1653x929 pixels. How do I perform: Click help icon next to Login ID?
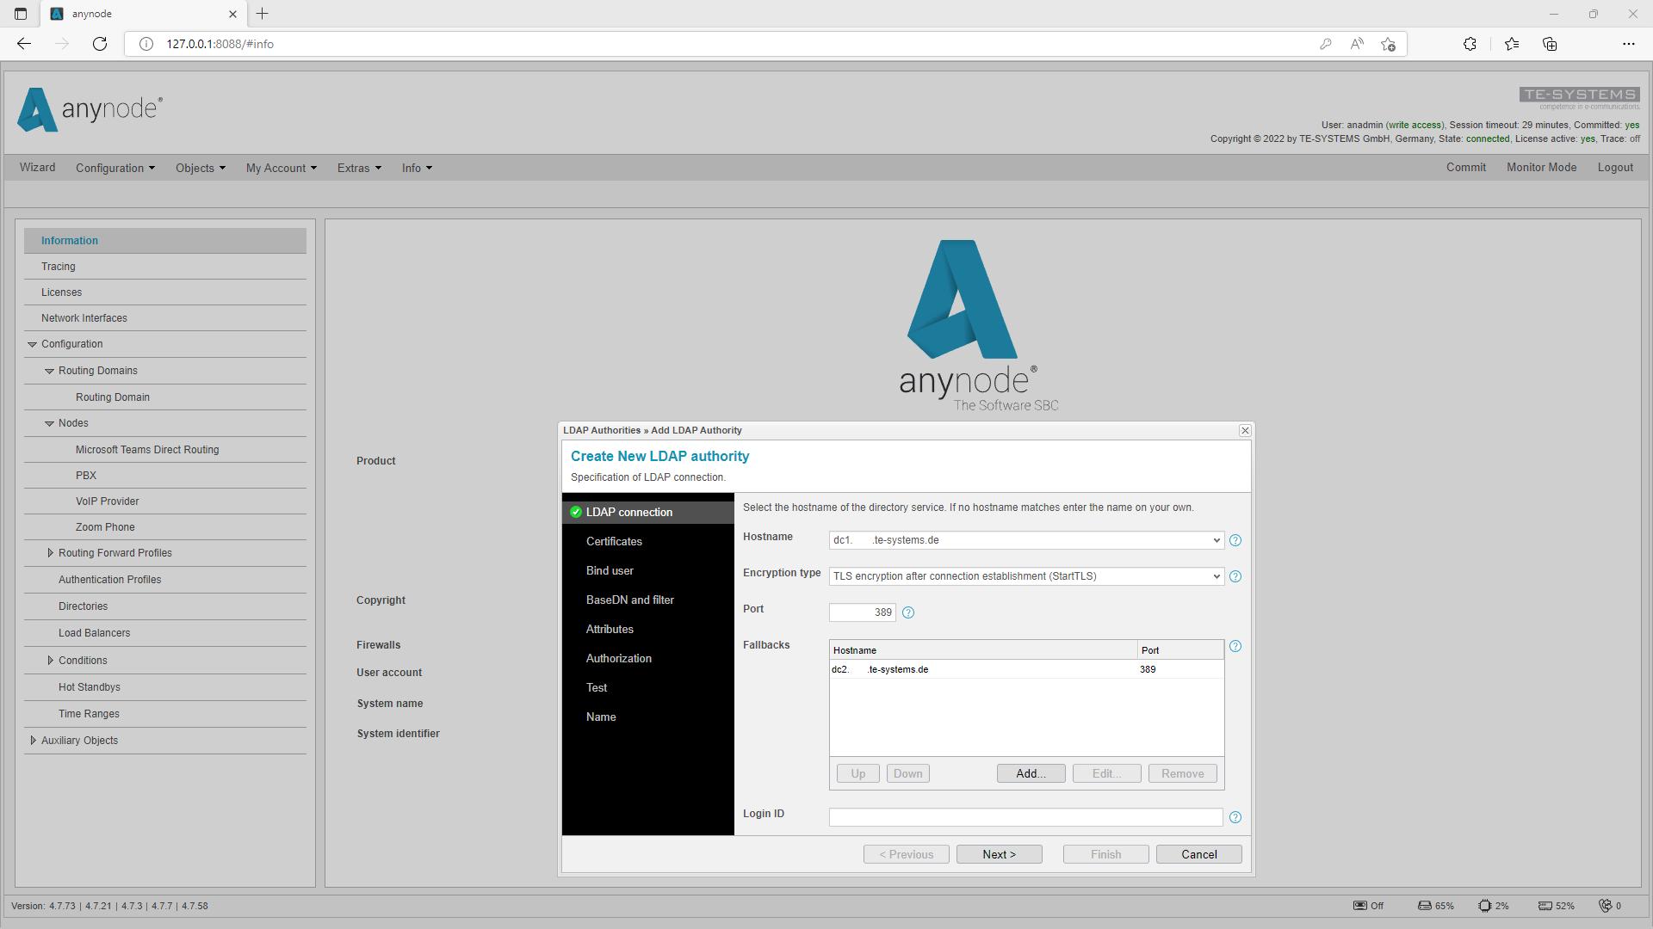(1235, 817)
